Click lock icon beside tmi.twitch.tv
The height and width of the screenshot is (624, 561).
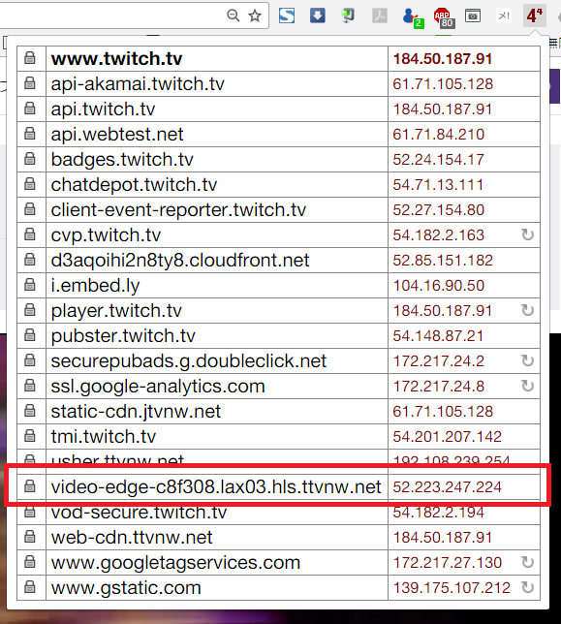(x=30, y=436)
